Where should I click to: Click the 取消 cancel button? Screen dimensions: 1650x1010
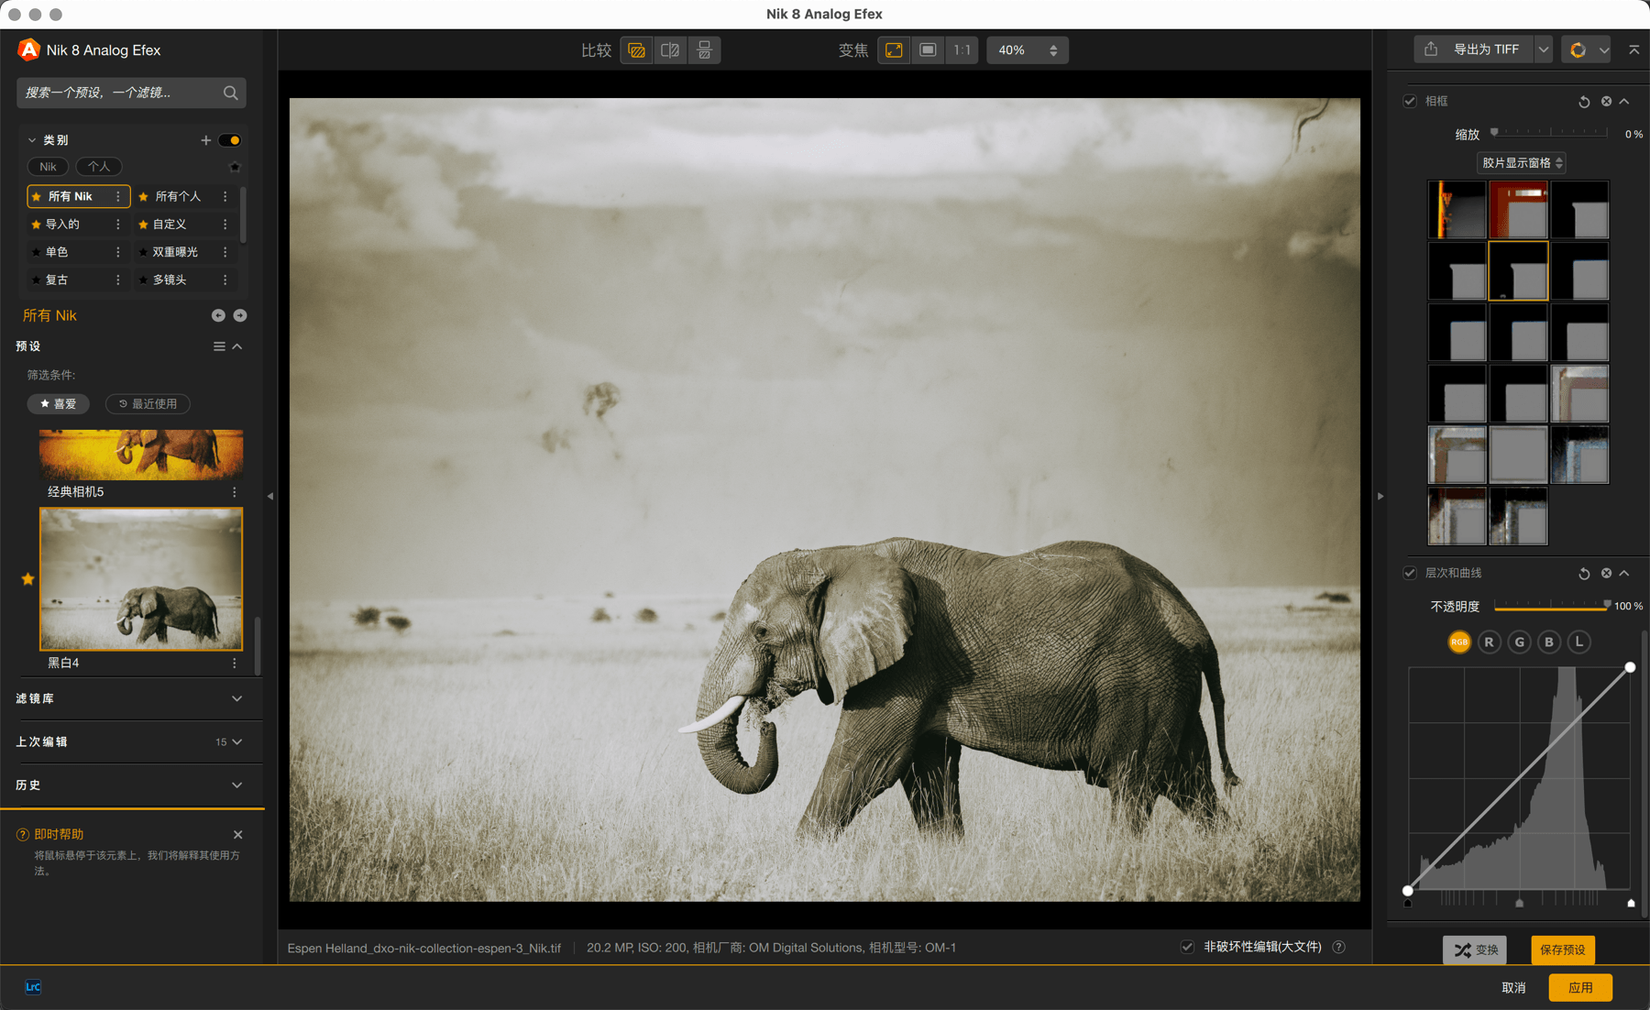1513,987
